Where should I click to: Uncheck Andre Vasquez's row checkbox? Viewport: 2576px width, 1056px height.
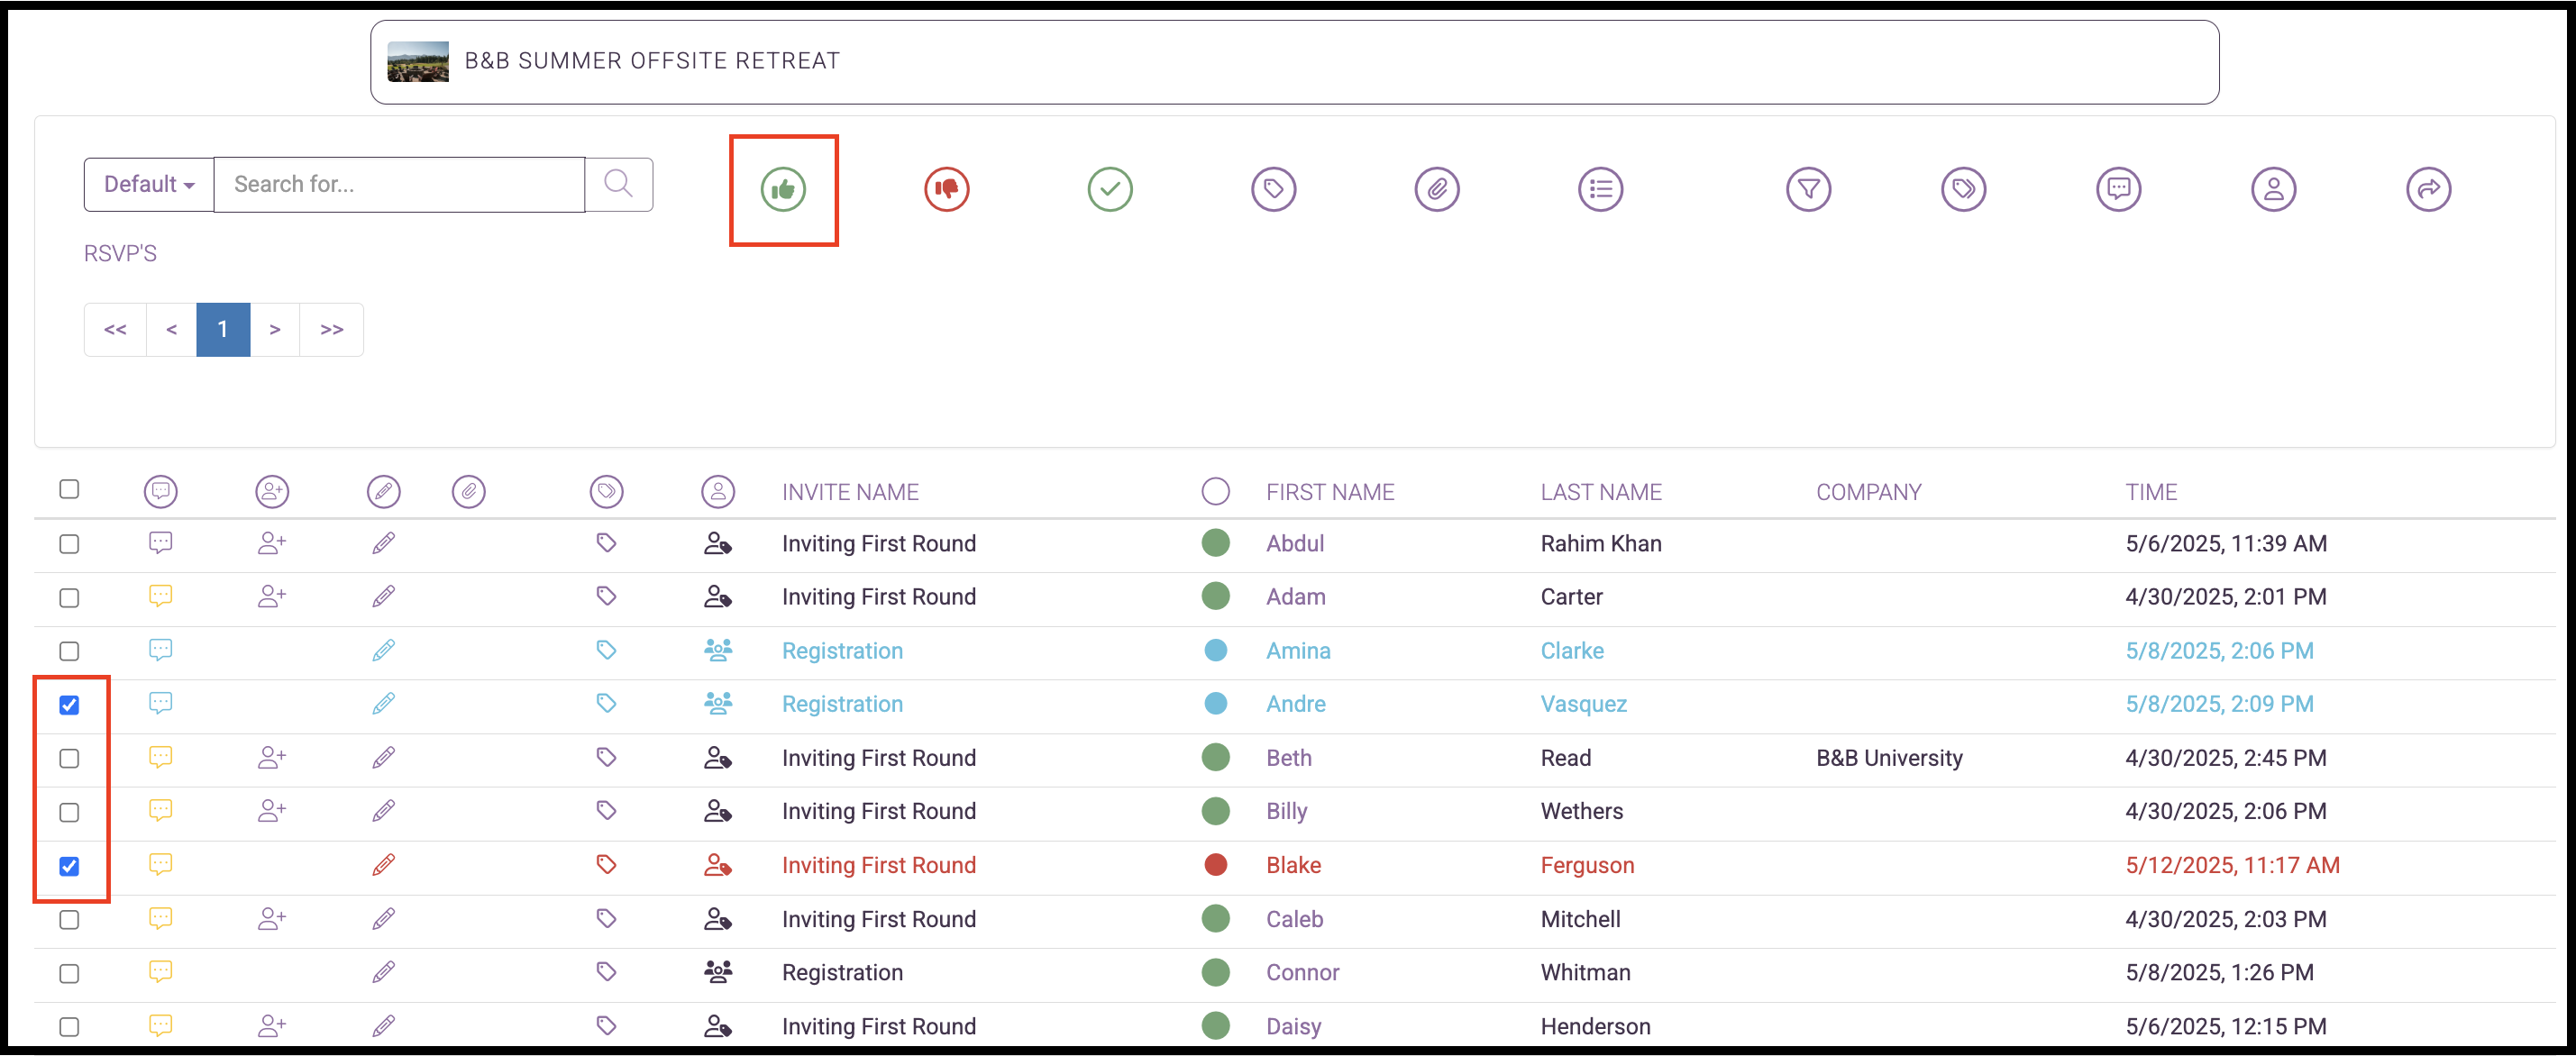click(69, 705)
